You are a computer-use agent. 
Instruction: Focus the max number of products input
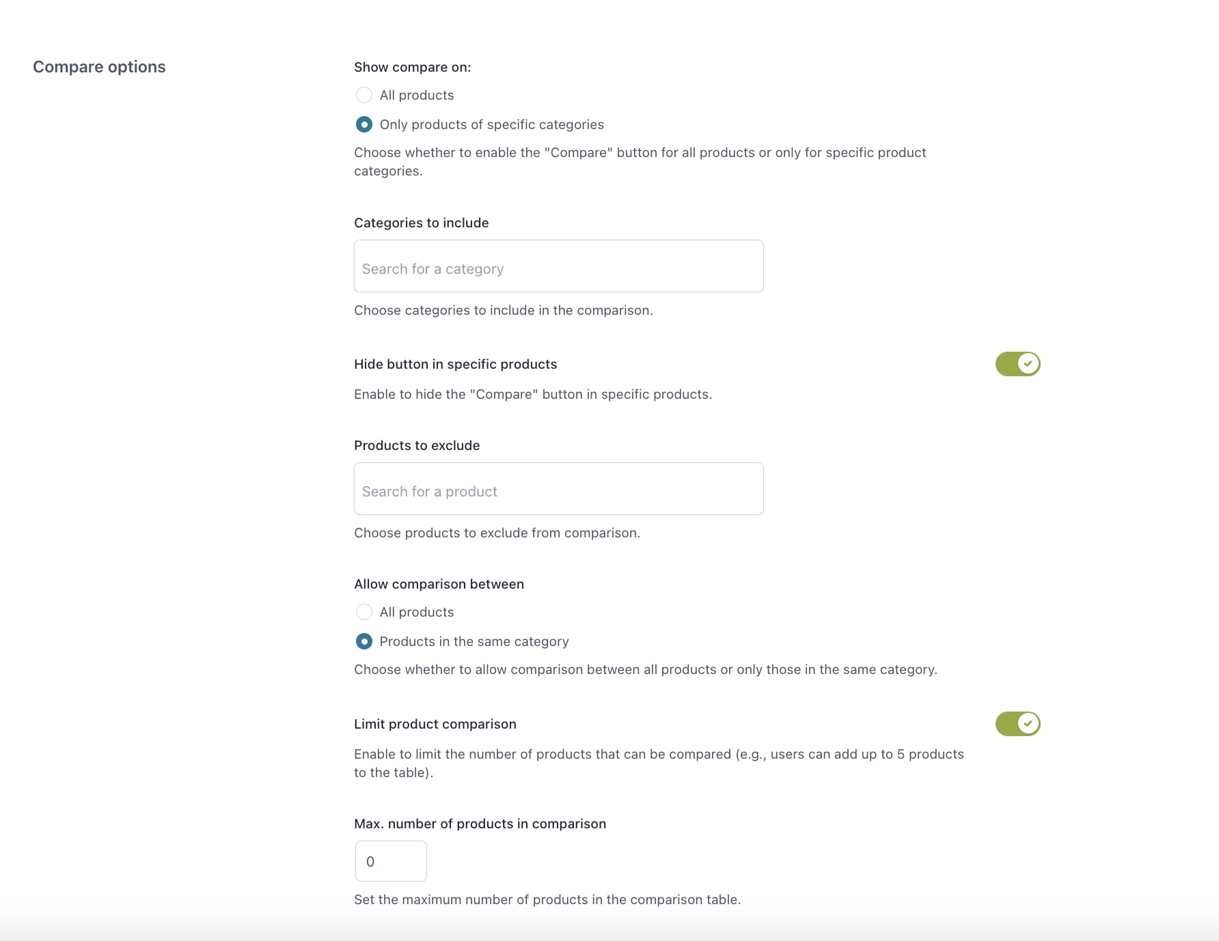click(x=391, y=861)
